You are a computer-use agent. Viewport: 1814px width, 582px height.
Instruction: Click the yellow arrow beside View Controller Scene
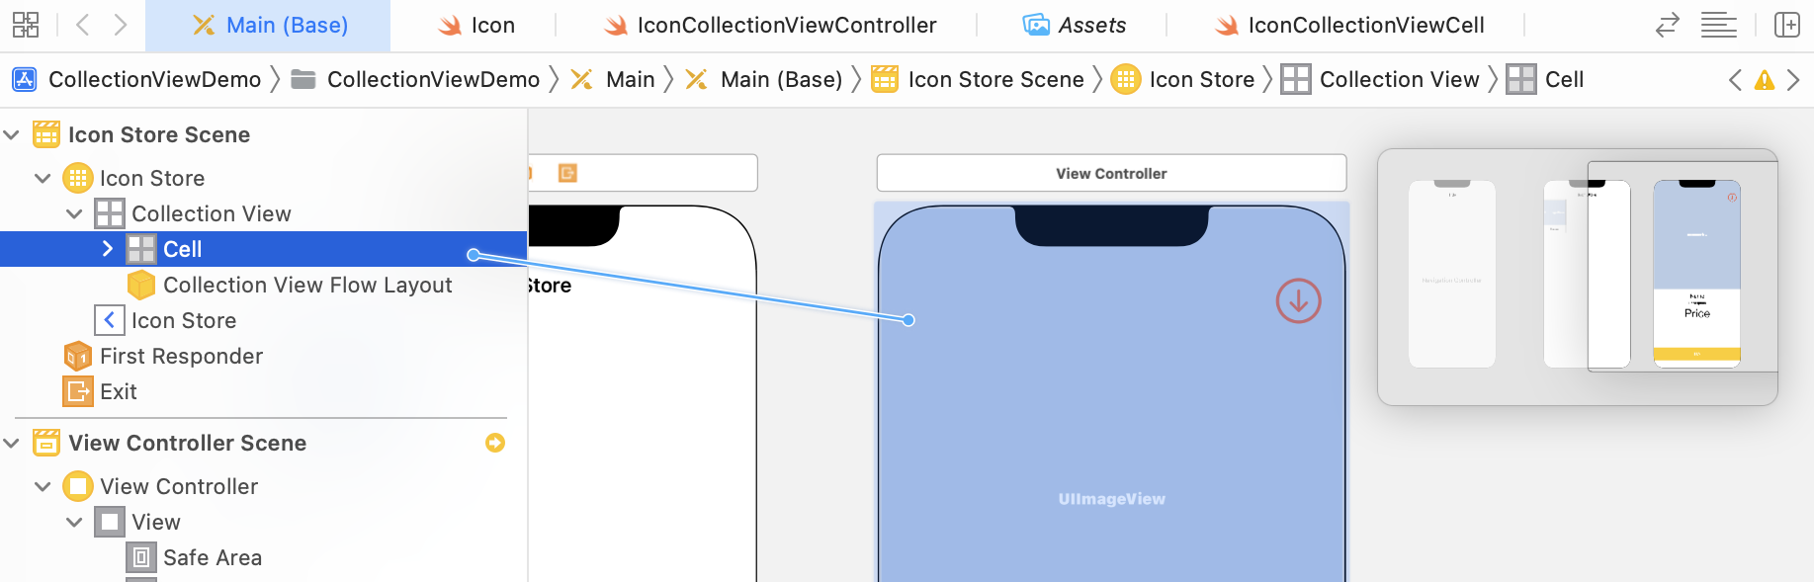coord(495,443)
